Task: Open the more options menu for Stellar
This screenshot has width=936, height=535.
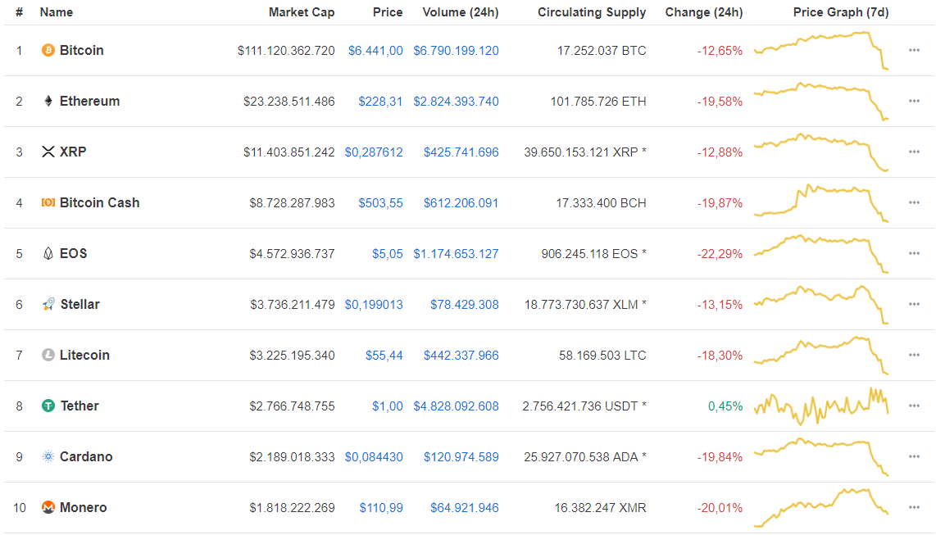Action: point(914,304)
